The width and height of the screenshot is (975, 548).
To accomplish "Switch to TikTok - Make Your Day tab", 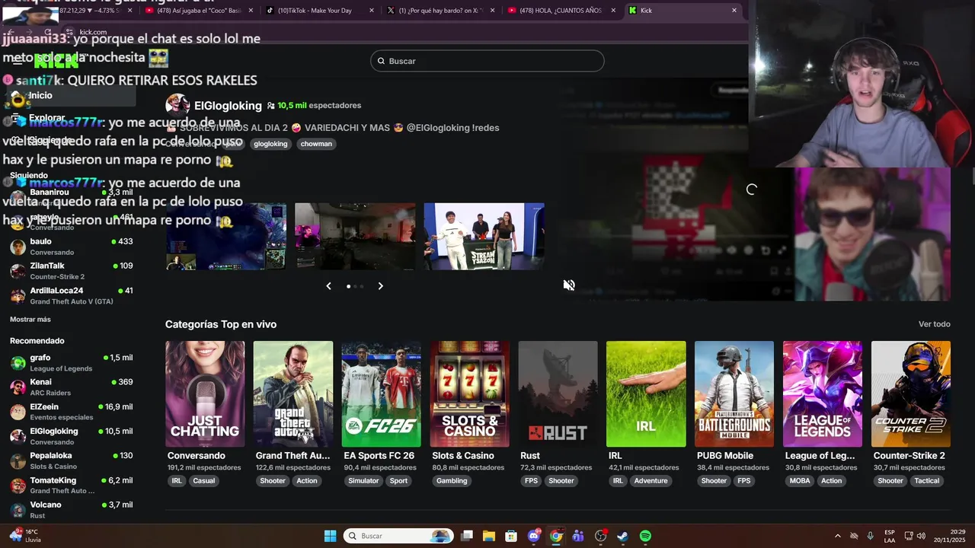I will click(x=320, y=11).
